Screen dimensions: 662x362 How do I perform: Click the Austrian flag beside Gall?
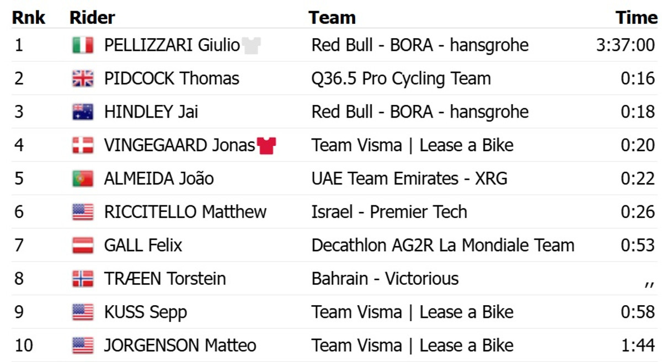(x=83, y=246)
